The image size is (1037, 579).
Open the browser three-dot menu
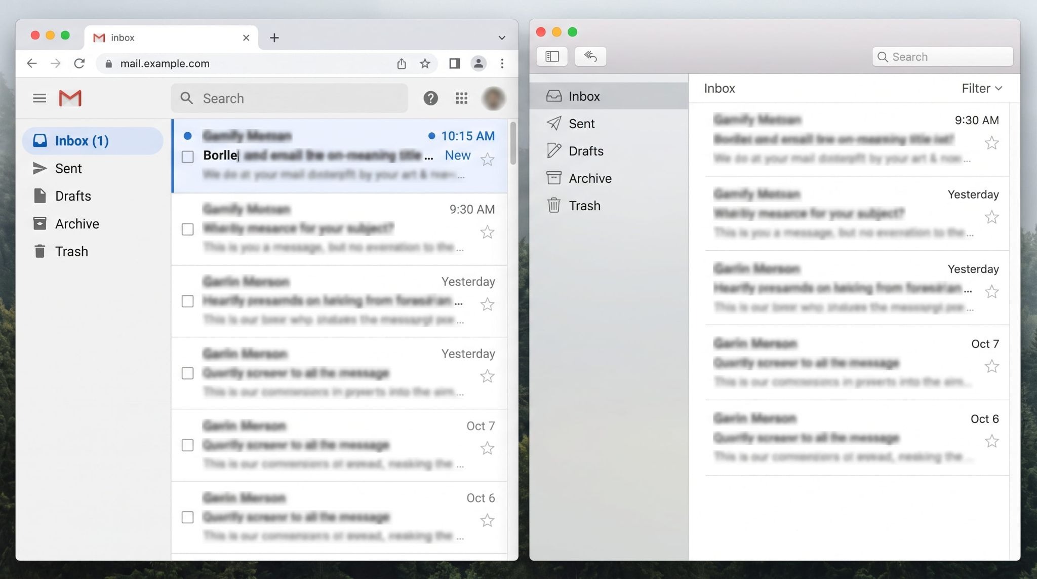coord(502,63)
